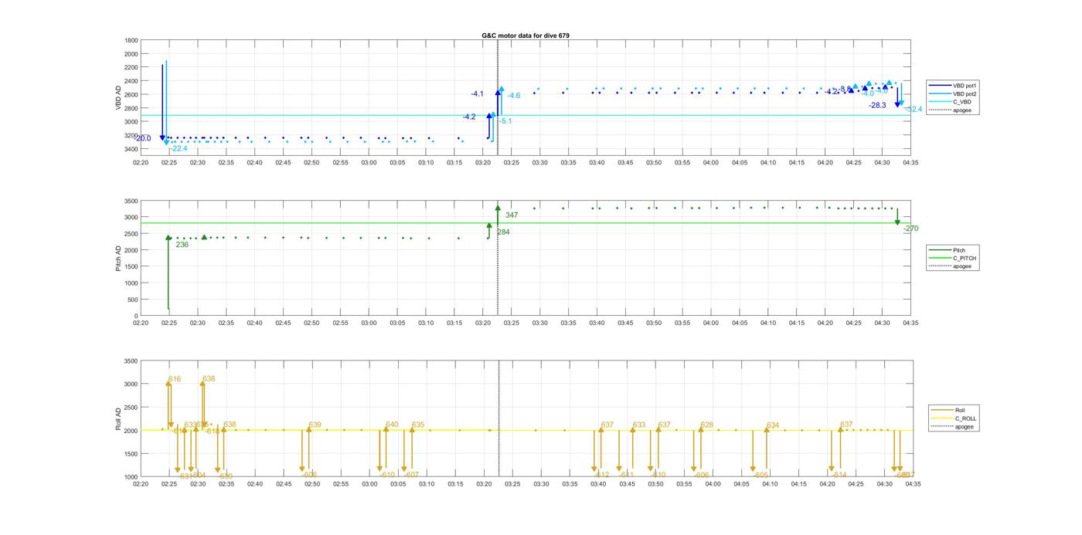Click the '3500' tick on the Pitch axis
Image resolution: width=1082 pixels, height=535 pixels.
pos(131,201)
